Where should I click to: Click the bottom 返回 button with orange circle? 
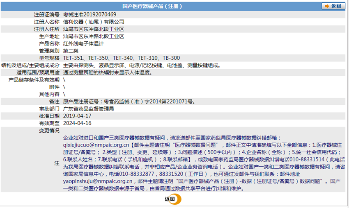tap(173, 199)
